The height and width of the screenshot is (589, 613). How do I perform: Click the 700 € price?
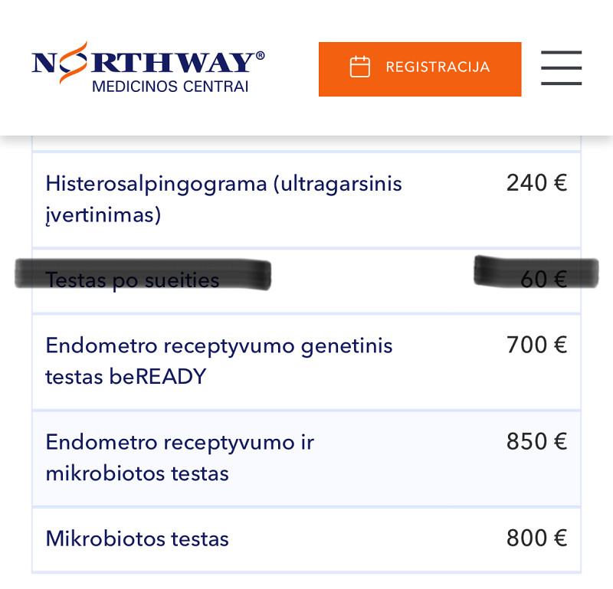536,345
